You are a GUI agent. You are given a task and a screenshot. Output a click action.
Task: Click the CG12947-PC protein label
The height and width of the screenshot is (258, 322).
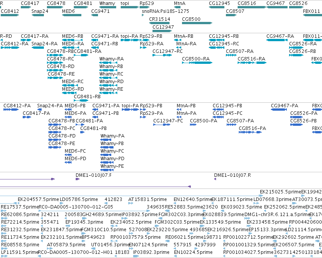168,121
